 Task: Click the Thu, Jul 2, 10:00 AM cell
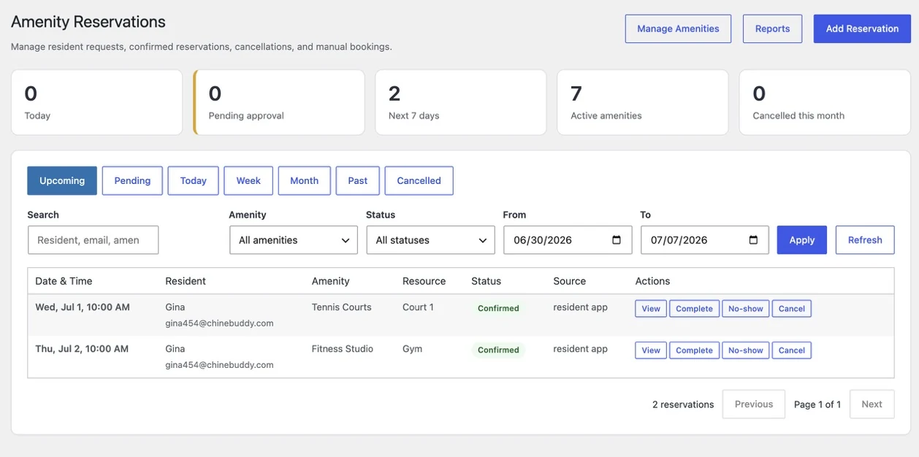(x=82, y=349)
